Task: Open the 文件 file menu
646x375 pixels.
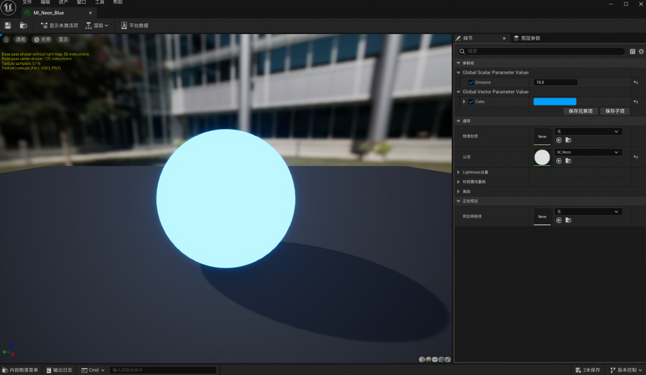Action: pos(27,2)
